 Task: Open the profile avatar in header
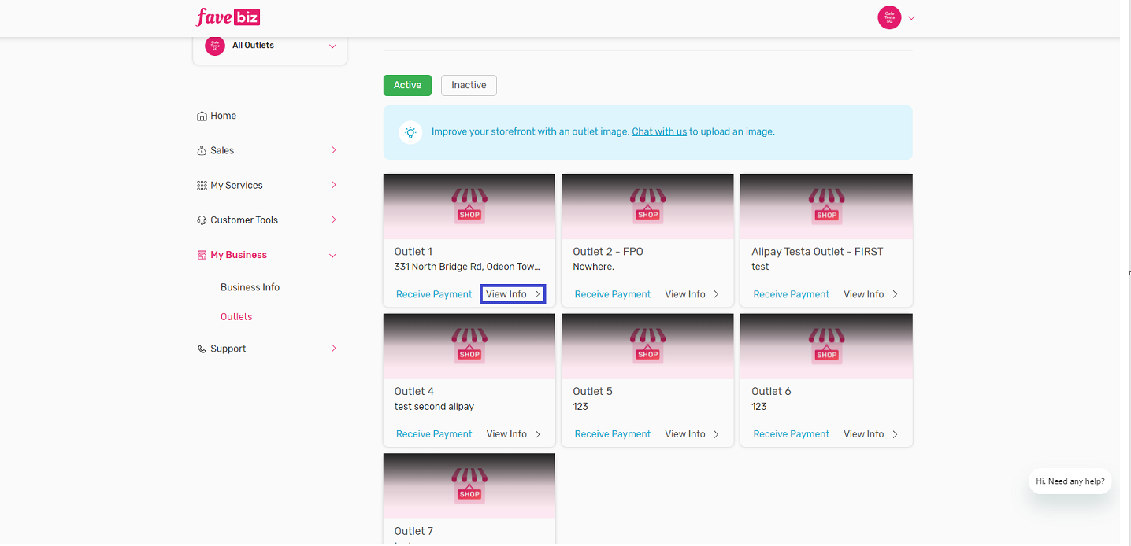point(889,17)
